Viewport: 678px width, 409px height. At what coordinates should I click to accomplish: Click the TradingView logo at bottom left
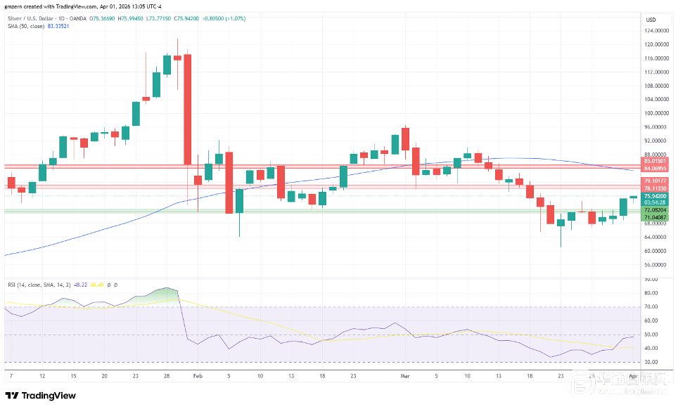[41, 396]
